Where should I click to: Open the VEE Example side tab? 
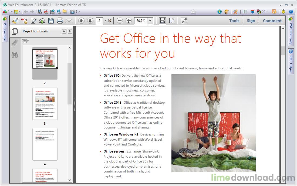click(x=5, y=29)
